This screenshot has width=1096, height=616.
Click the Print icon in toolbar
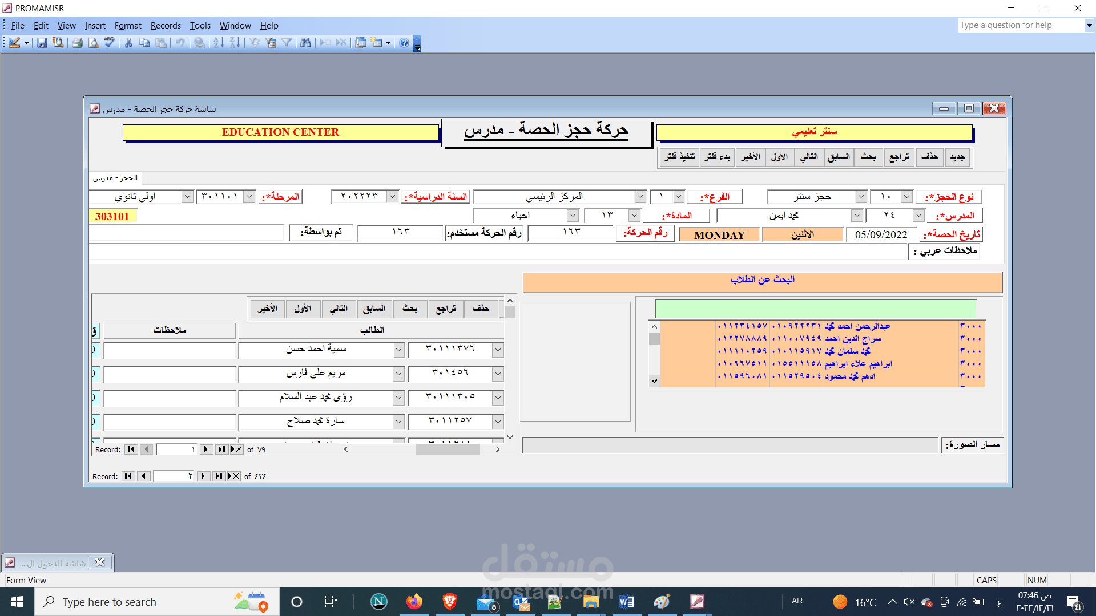click(x=78, y=43)
